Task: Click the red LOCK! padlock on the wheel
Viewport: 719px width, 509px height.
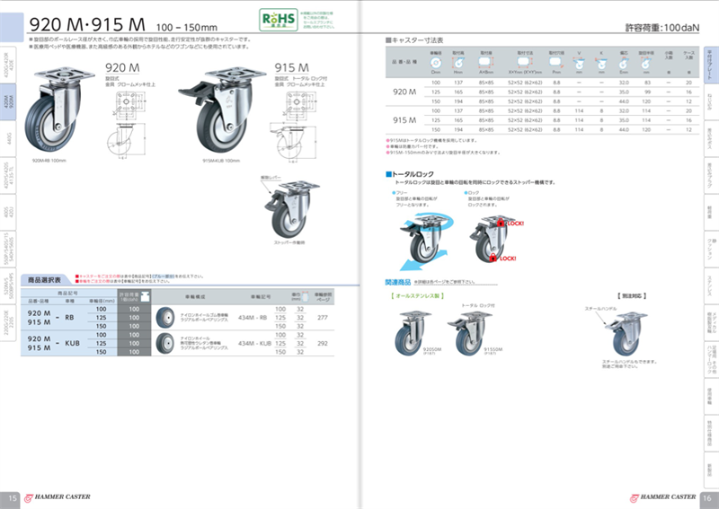Action: tap(493, 258)
